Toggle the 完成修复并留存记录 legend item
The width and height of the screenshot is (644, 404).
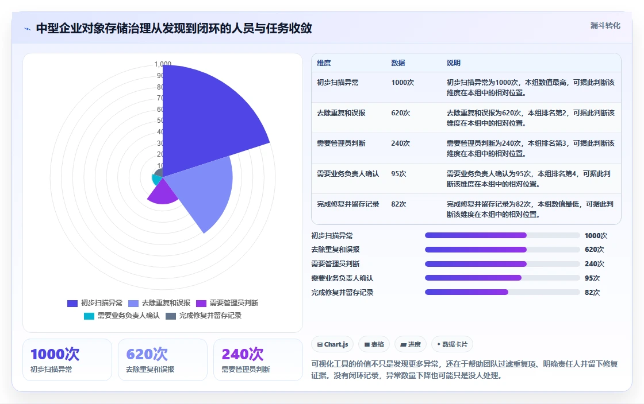[x=204, y=316]
